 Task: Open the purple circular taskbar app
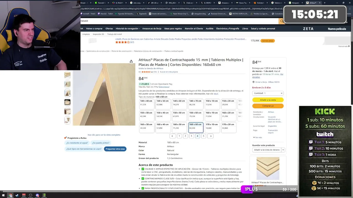click(x=37, y=195)
